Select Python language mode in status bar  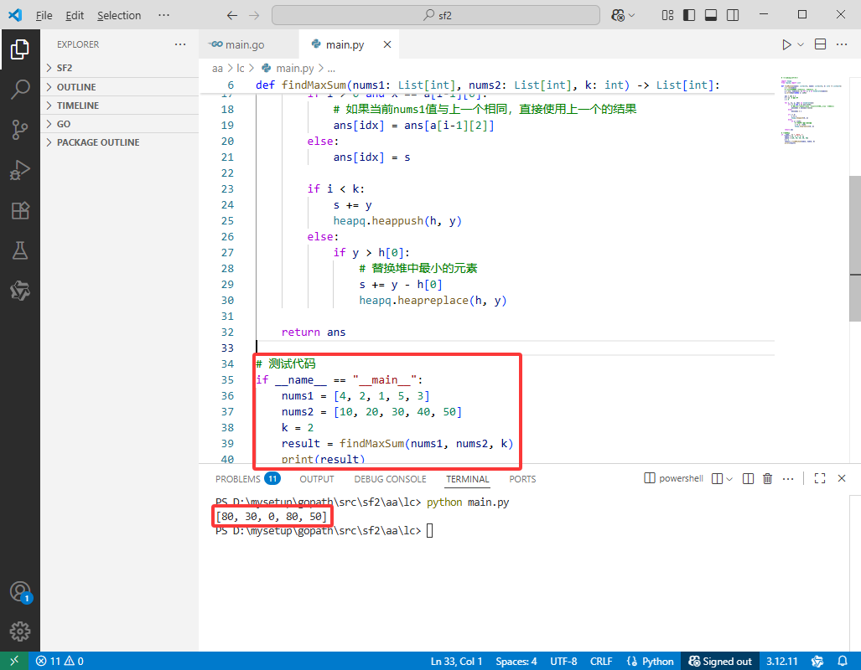[651, 662]
